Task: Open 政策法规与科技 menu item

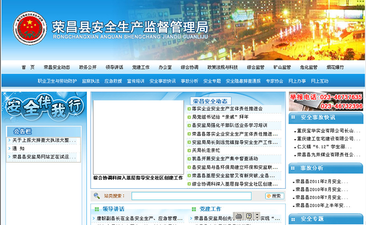Action: (222, 67)
